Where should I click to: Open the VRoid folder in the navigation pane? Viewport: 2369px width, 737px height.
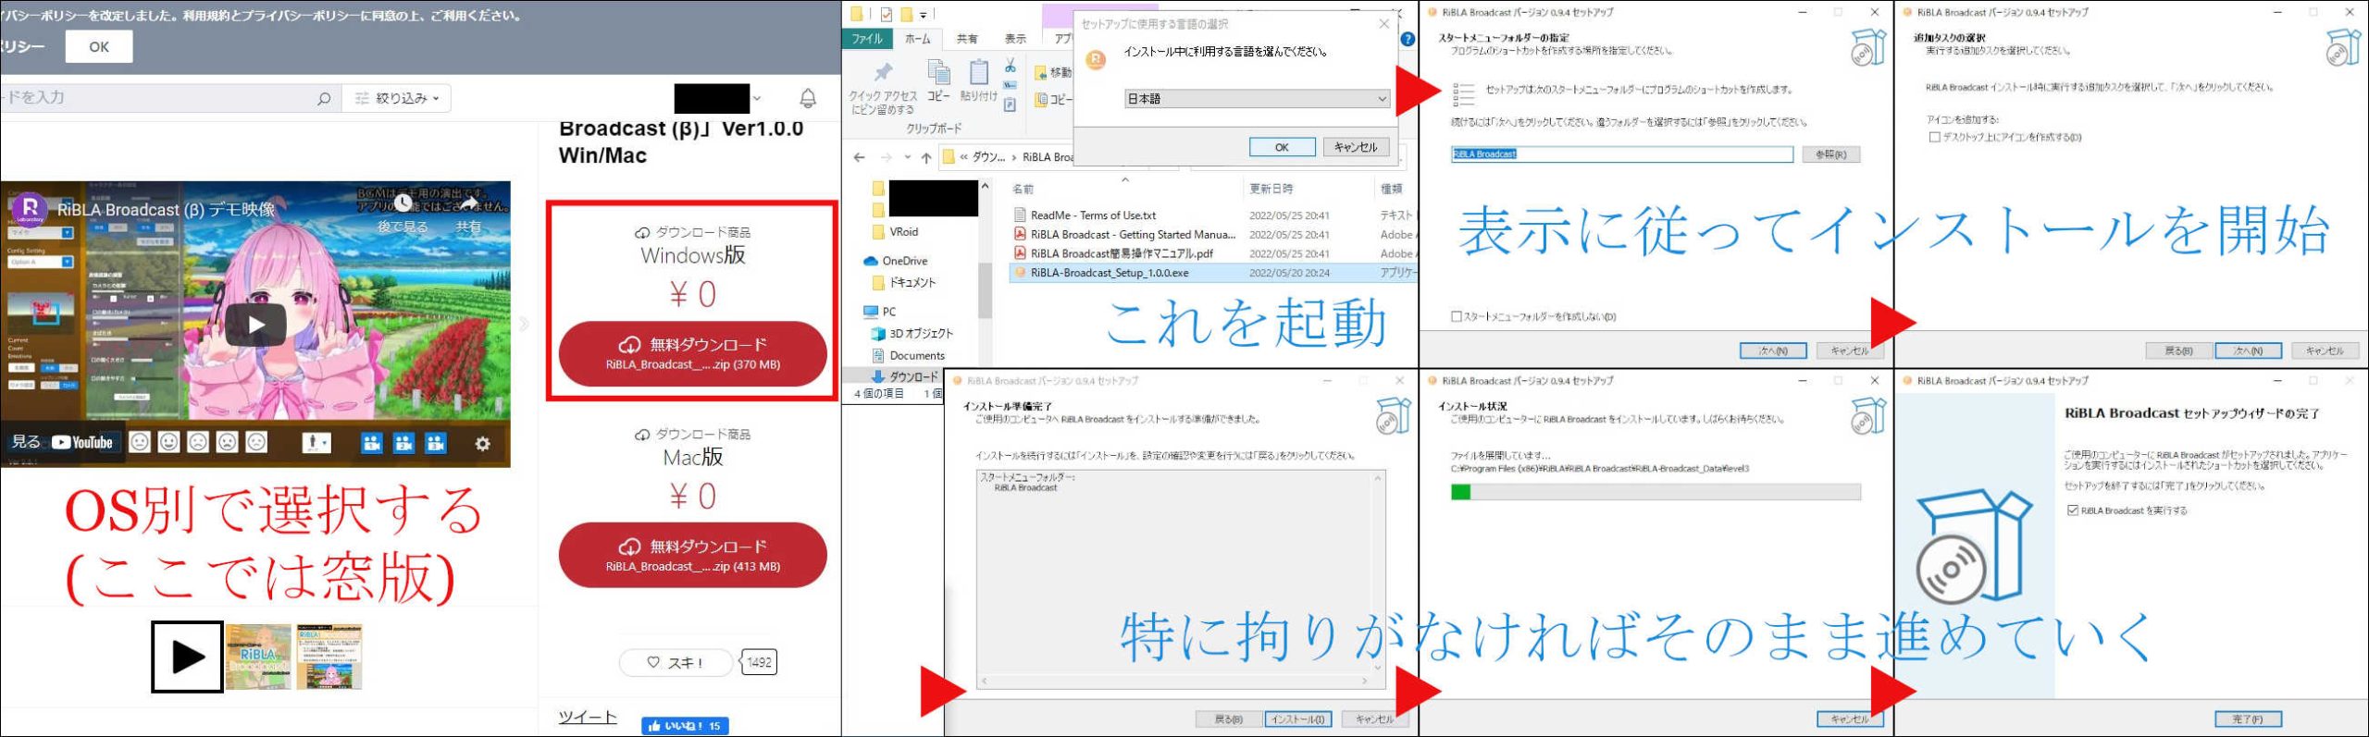coord(903,232)
